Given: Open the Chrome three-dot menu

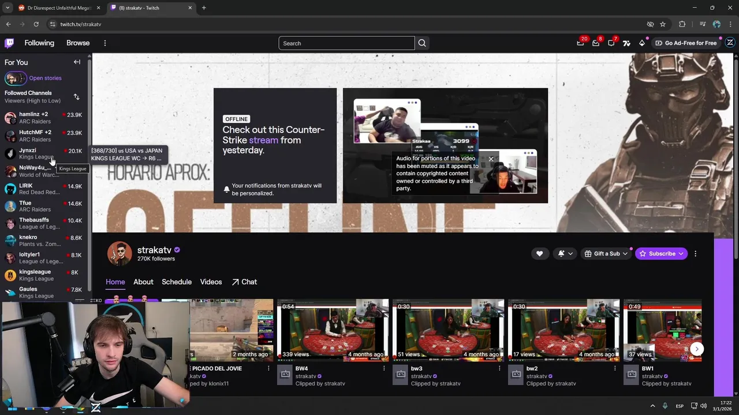Looking at the screenshot, I should tap(730, 24).
